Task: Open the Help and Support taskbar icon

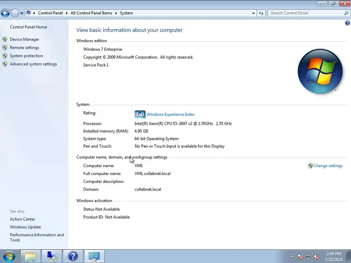Action: (x=73, y=256)
